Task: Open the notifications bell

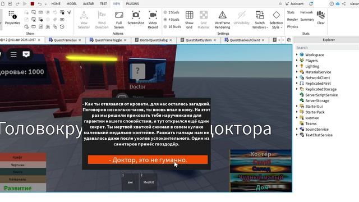Action: pos(311,4)
